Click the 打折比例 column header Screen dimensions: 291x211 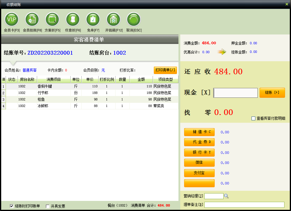(x=107, y=80)
